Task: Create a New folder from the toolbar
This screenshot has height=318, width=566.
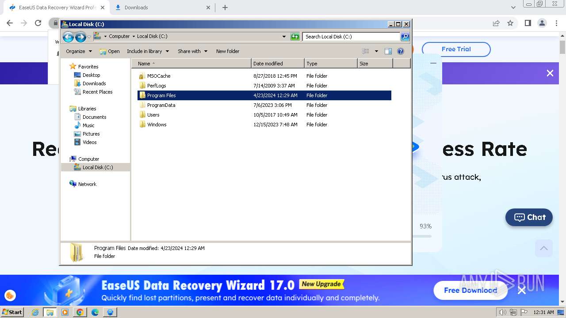Action: pyautogui.click(x=228, y=51)
